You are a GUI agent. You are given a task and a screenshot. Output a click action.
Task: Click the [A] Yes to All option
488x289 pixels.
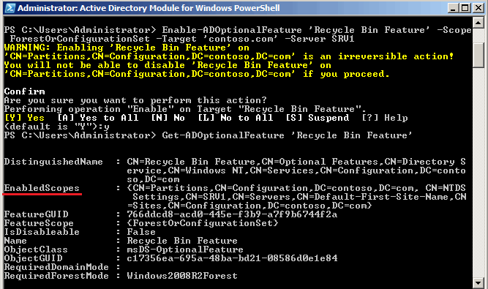(98, 118)
